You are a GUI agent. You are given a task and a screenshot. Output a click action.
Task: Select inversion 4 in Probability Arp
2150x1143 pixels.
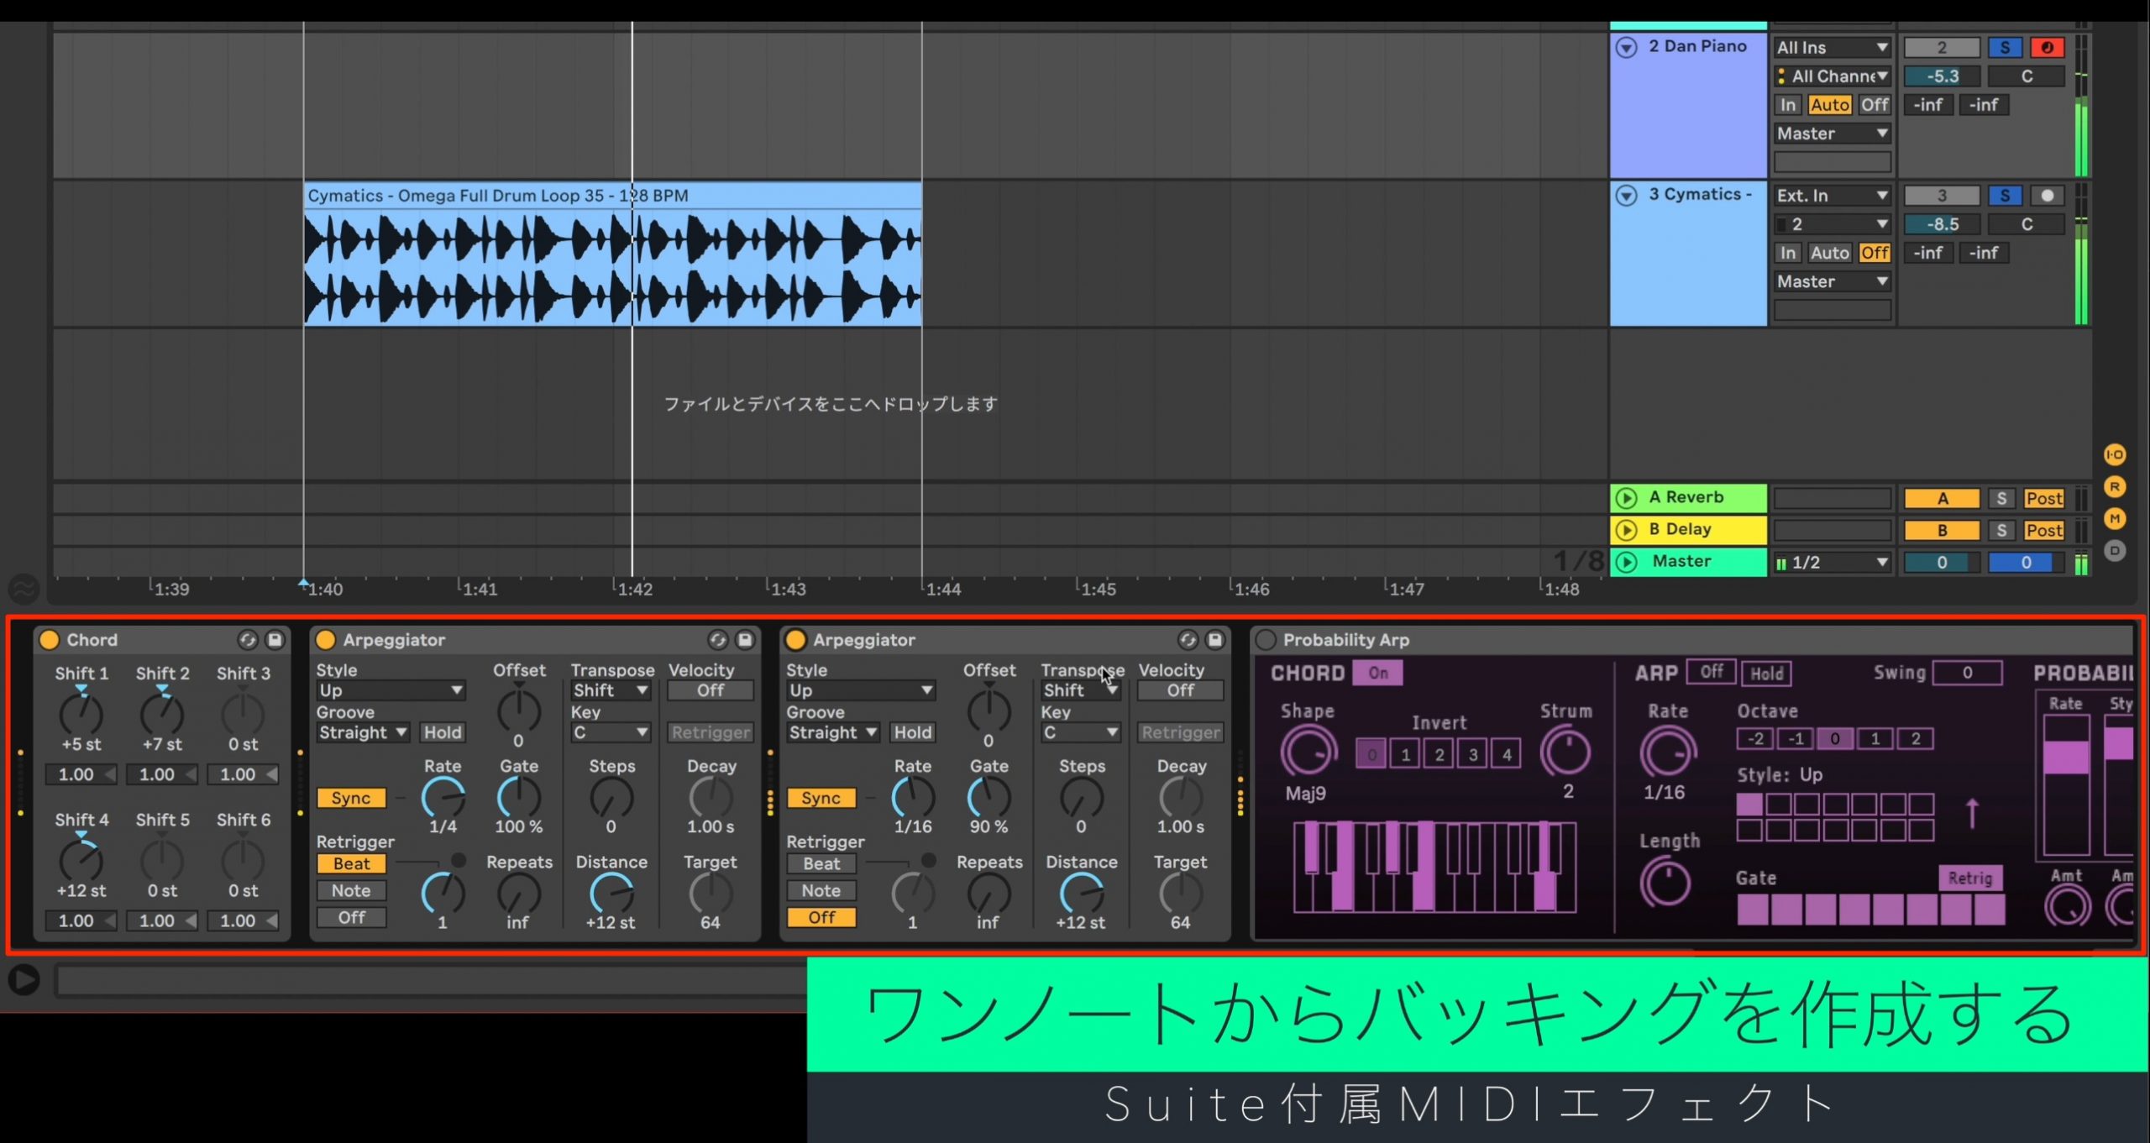tap(1507, 754)
